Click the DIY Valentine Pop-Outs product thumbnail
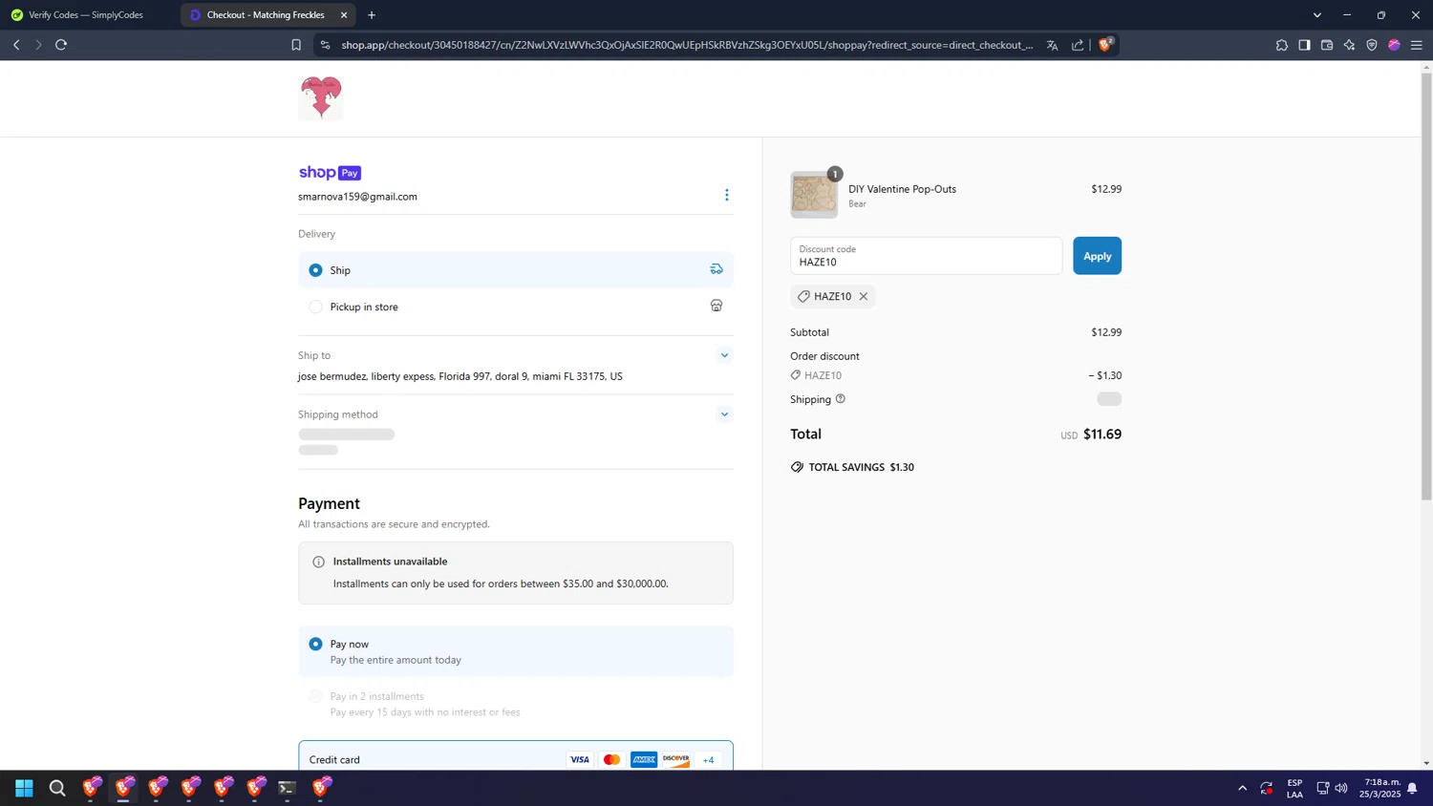The width and height of the screenshot is (1433, 806). point(814,195)
